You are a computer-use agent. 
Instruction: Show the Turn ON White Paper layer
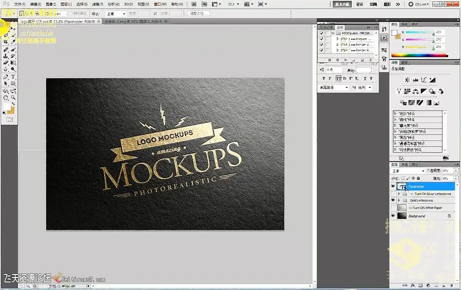(393, 207)
